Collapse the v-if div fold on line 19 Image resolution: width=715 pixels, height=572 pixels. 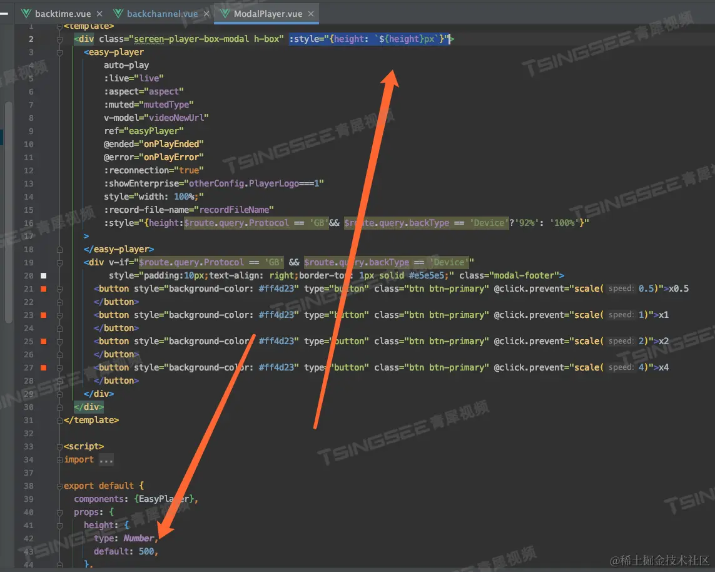[x=59, y=263]
